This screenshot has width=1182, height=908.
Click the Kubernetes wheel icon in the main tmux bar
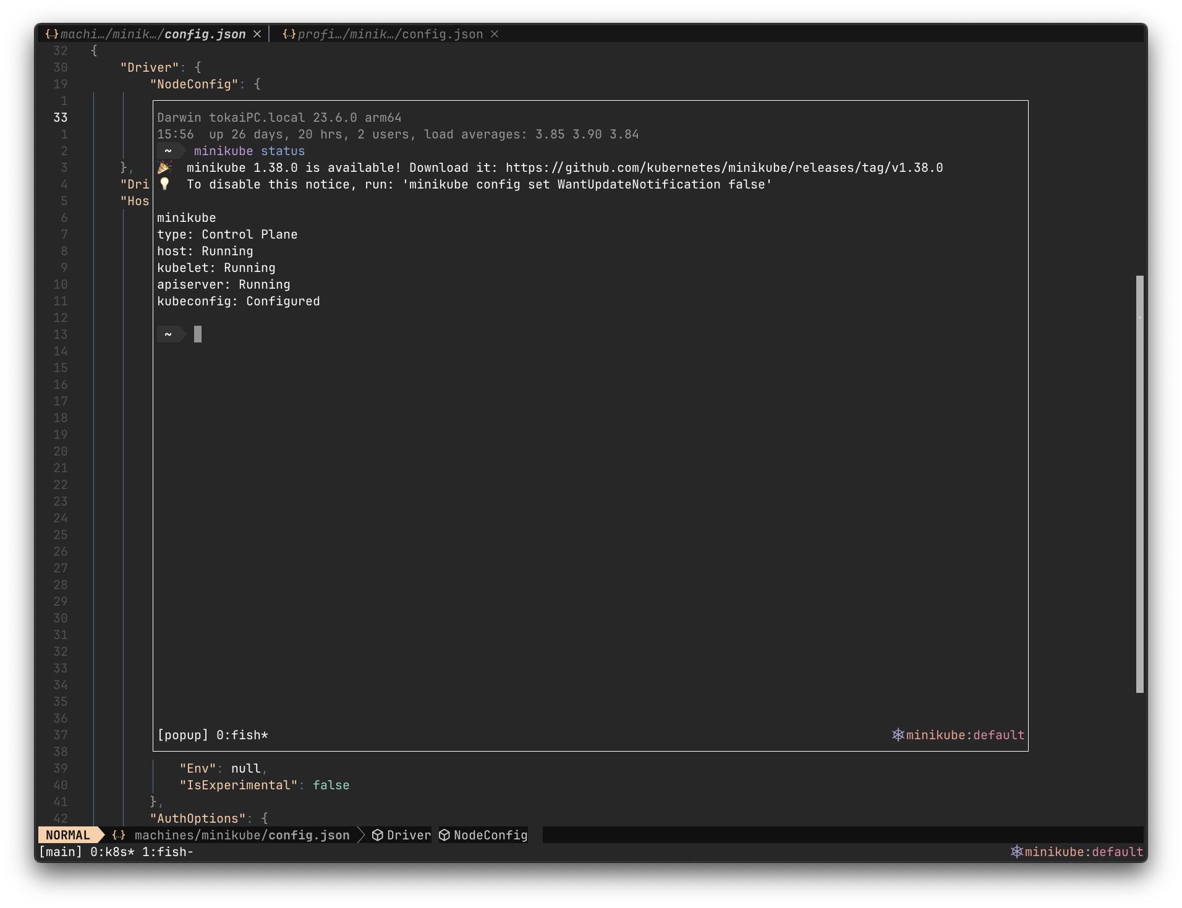[1016, 852]
